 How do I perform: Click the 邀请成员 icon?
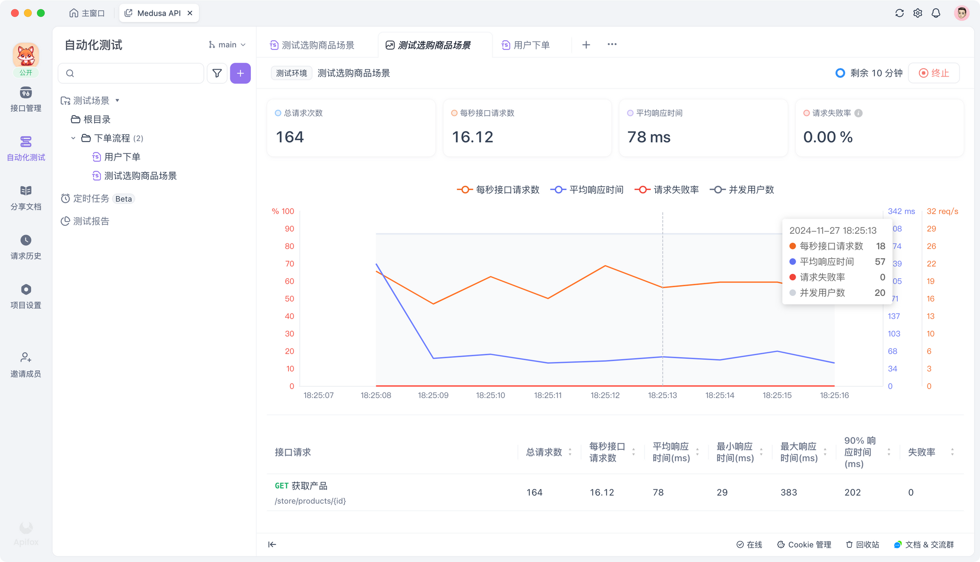coord(26,358)
